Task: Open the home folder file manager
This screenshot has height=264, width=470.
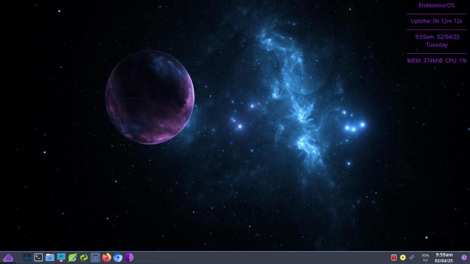Action: pyautogui.click(x=50, y=257)
